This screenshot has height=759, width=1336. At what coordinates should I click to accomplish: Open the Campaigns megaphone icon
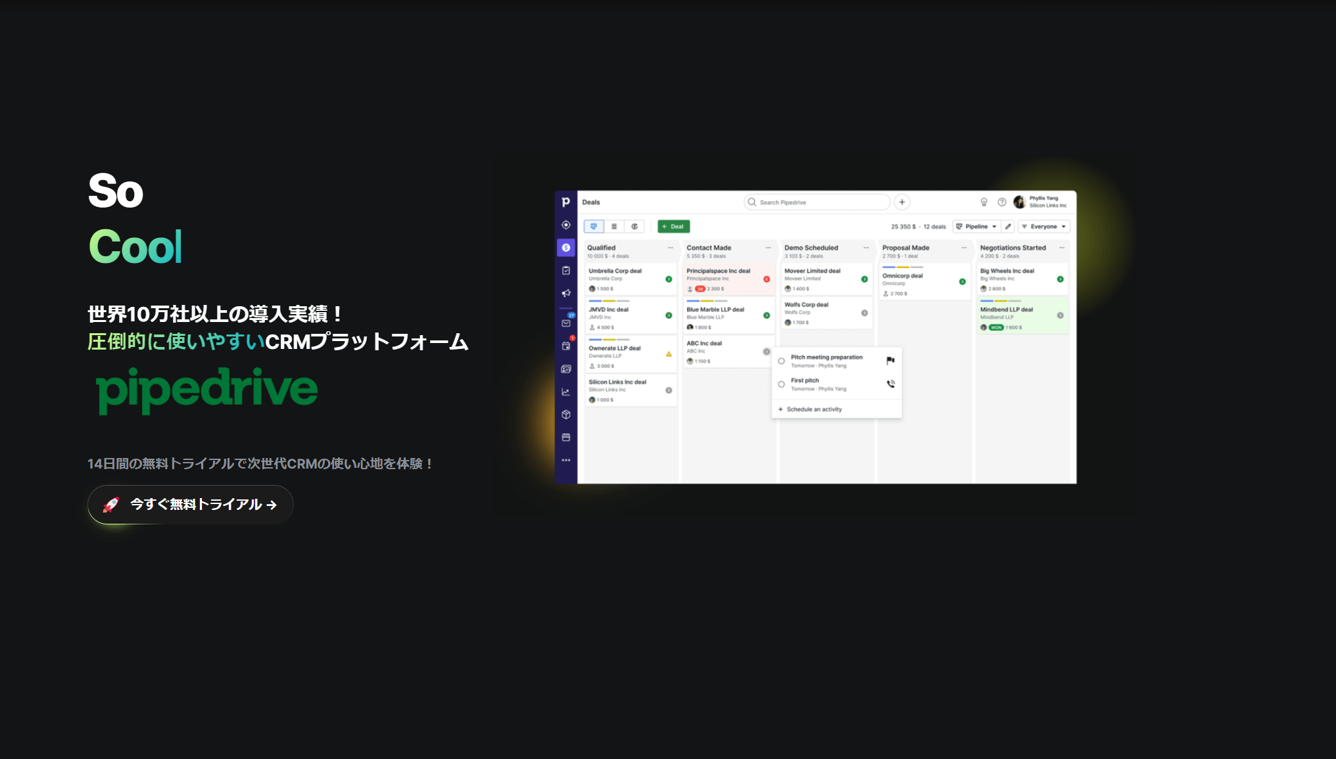point(565,293)
